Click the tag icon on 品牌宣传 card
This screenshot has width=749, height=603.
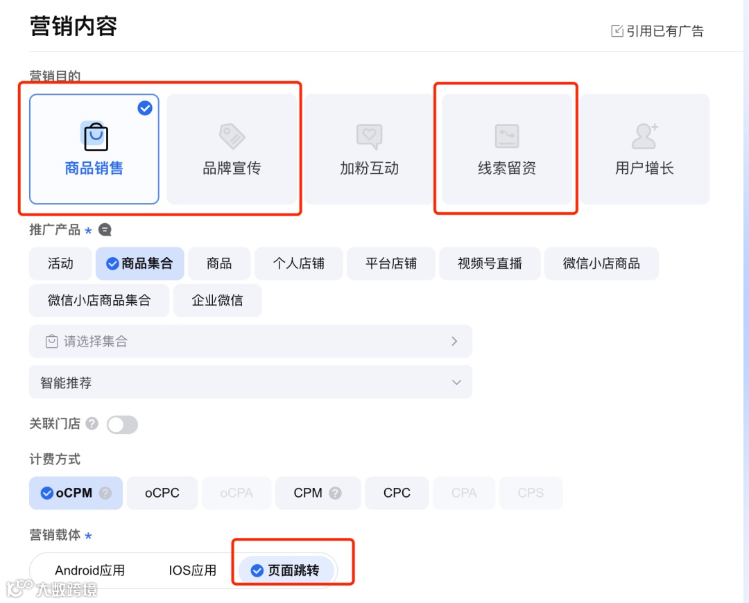pyautogui.click(x=232, y=136)
